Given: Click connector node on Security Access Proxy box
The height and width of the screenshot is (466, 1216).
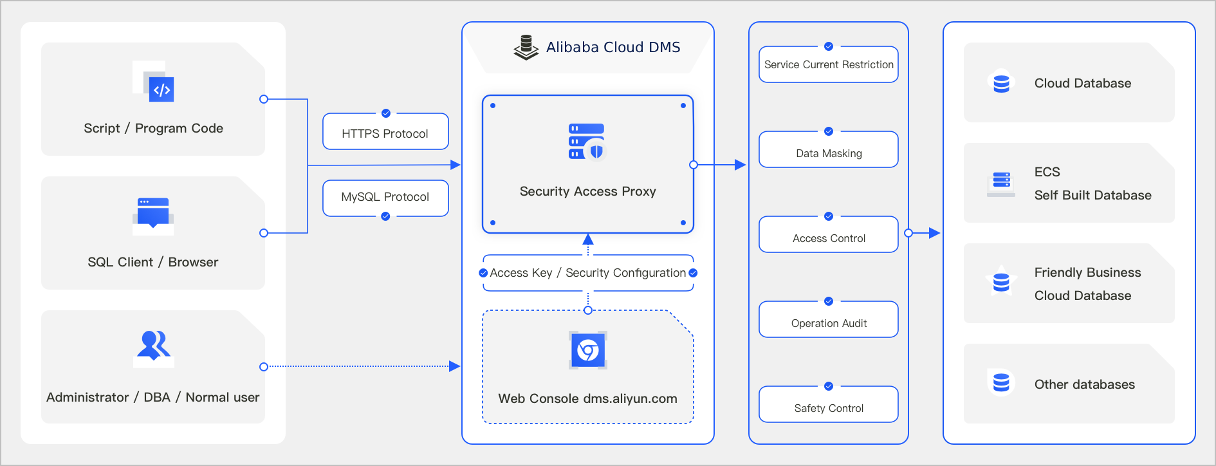Looking at the screenshot, I should click(x=694, y=165).
